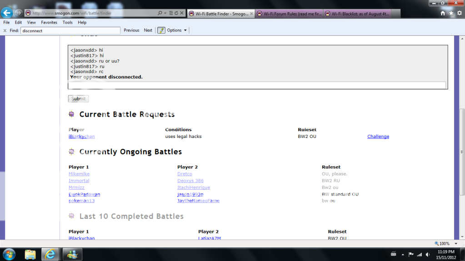The image size is (465, 261).
Task: Open the Immortal player link
Action: 79,181
